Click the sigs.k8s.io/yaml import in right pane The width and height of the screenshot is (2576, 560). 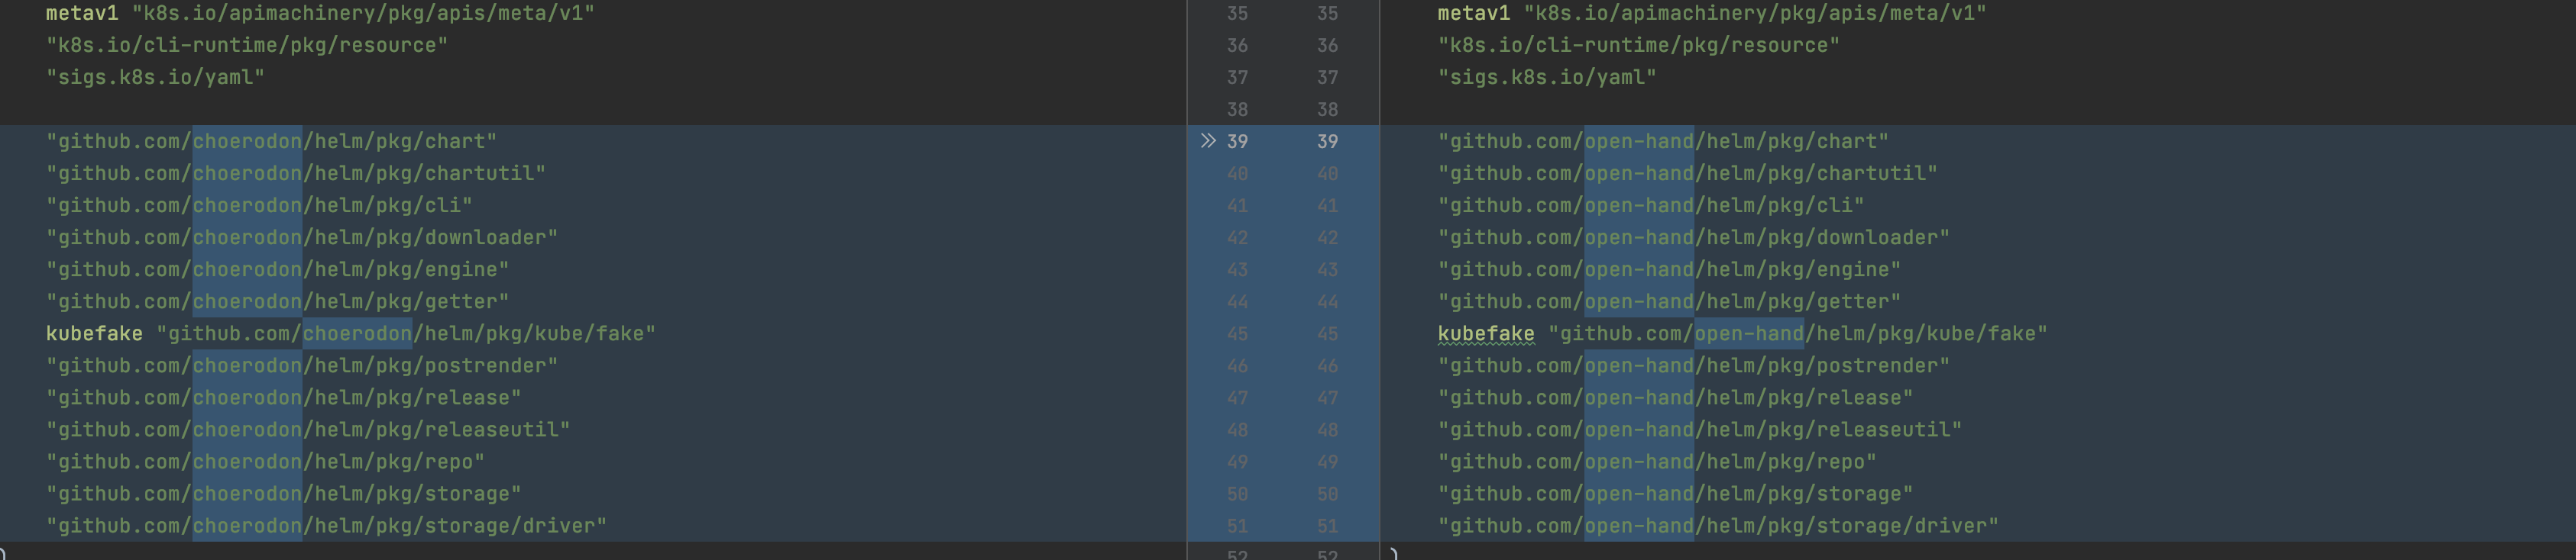[x=1547, y=77]
